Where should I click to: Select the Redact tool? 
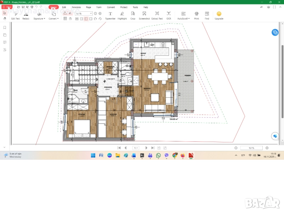click(26, 15)
